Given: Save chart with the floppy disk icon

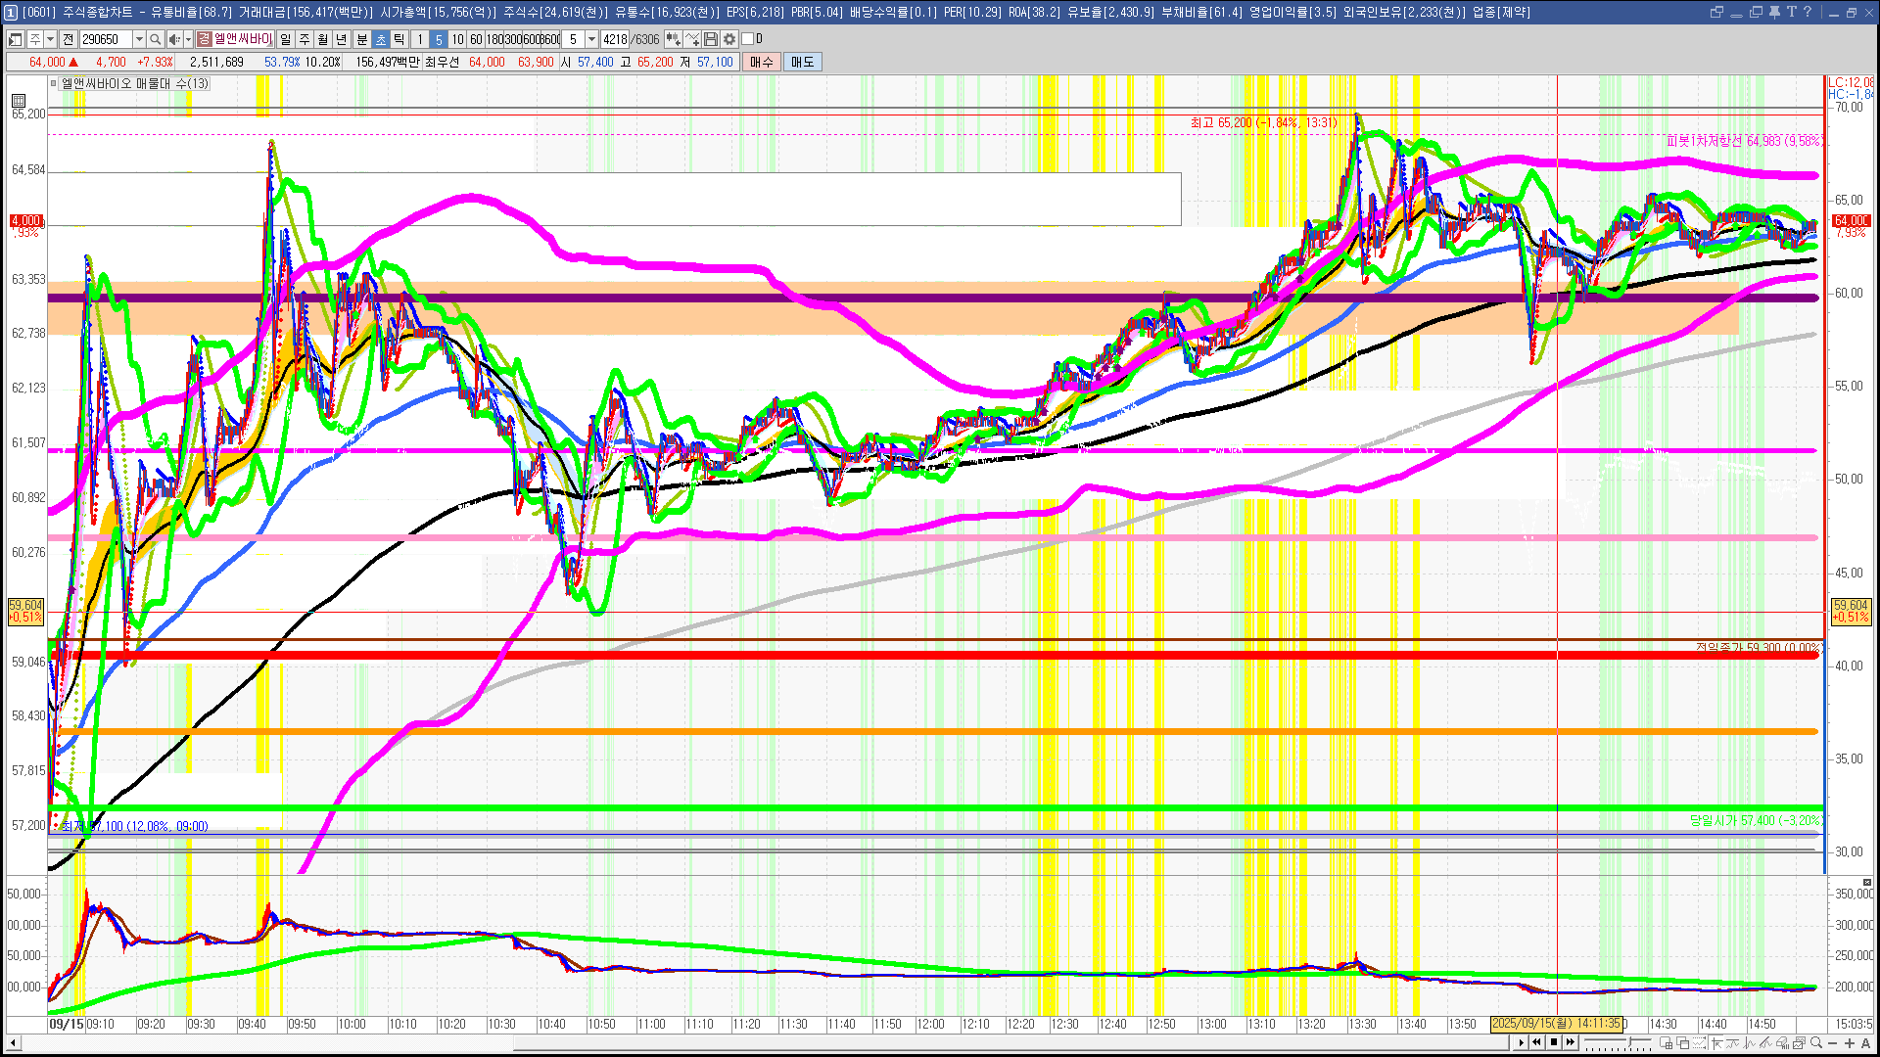Looking at the screenshot, I should (x=711, y=39).
